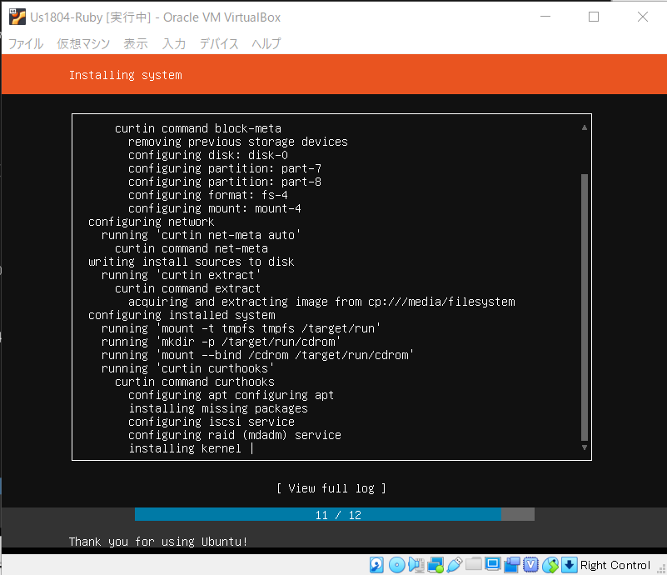
Task: Click the 'Installing system' header text
Action: point(126,75)
